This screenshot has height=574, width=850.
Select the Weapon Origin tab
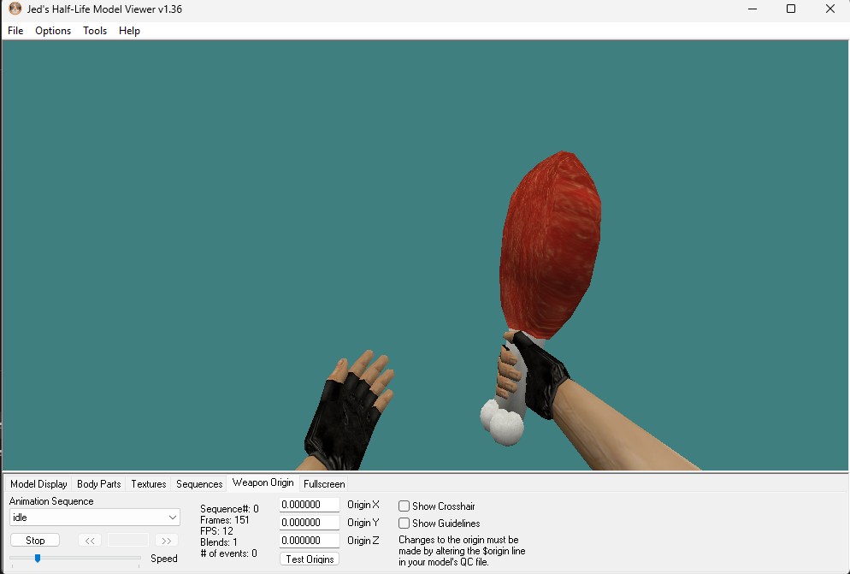tap(263, 482)
